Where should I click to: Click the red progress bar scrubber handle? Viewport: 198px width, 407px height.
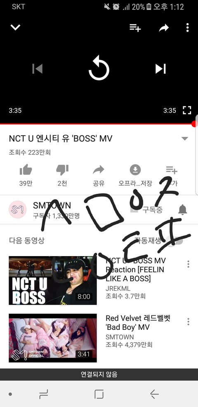coord(194,124)
